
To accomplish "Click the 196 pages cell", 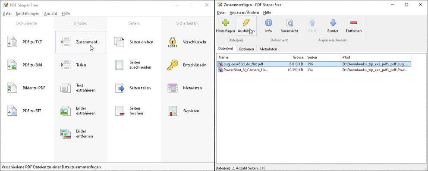I will pyautogui.click(x=310, y=64).
